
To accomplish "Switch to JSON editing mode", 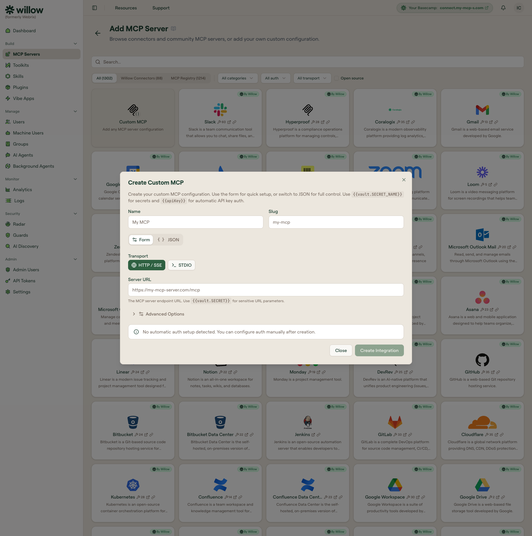I will click(168, 240).
